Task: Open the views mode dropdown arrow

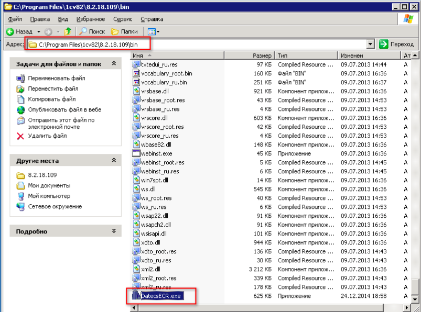Action: coord(158,31)
